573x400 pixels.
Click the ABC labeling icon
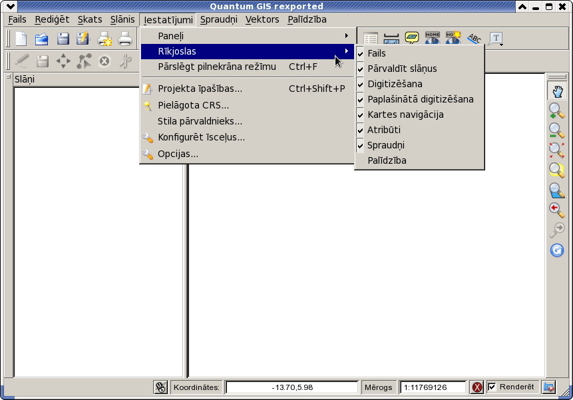pyautogui.click(x=475, y=38)
